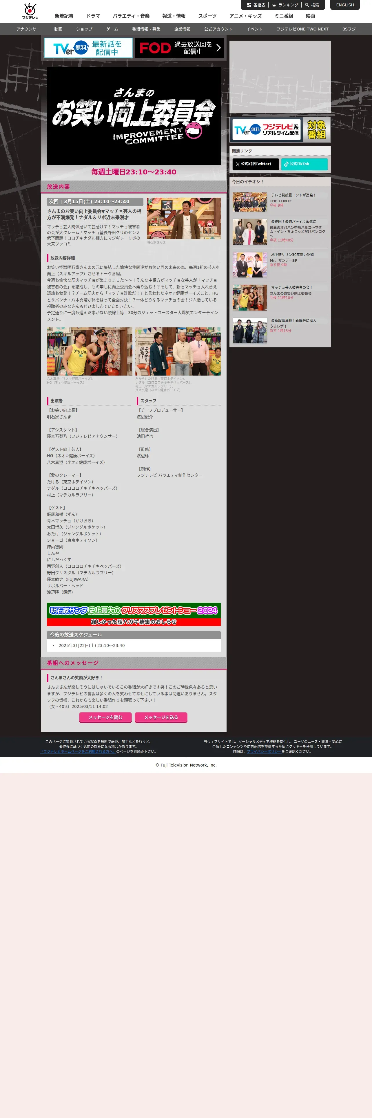Click 次回 3月15日(土) 23:10〜23:40 header

[95, 202]
